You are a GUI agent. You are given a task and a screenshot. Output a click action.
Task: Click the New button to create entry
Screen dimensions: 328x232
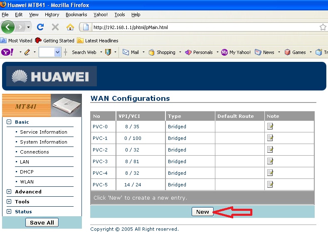202,212
